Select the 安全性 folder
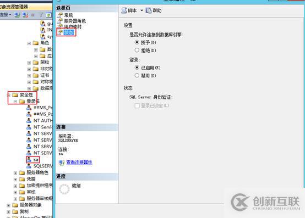The height and width of the screenshot is (218, 305). [26, 95]
